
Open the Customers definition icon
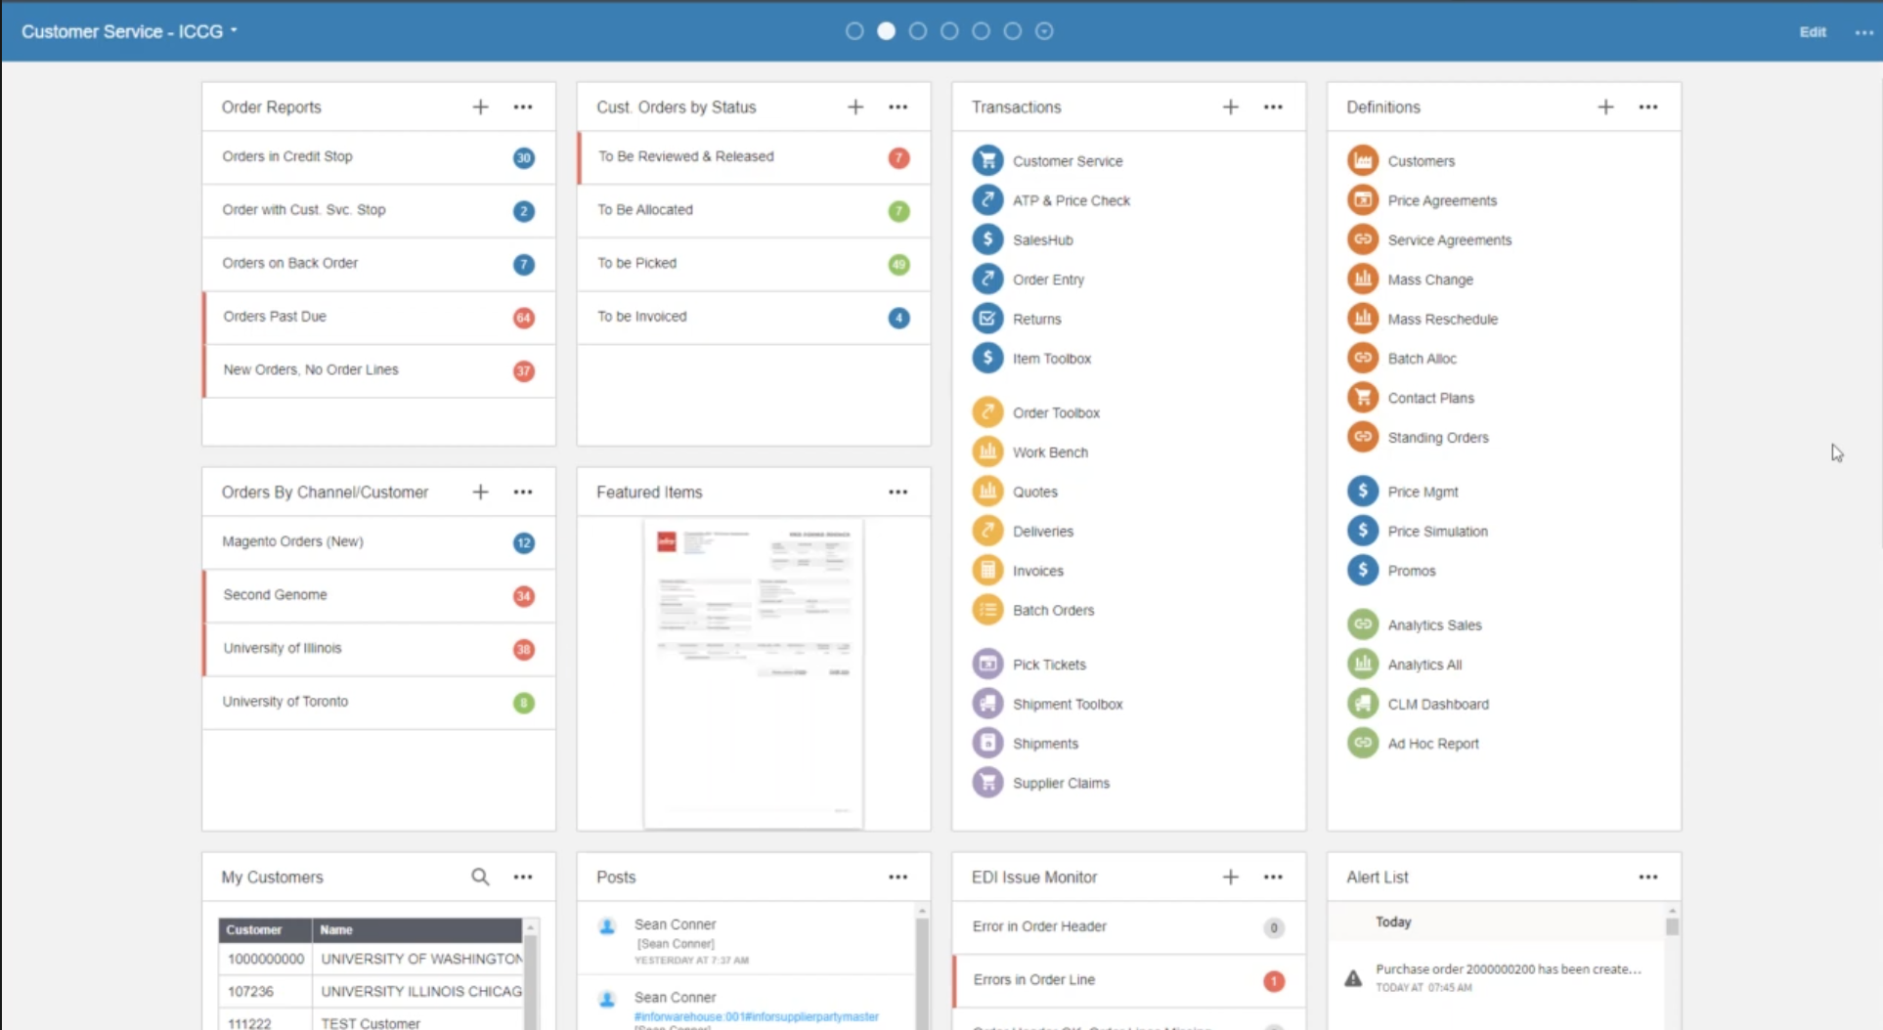coord(1362,160)
